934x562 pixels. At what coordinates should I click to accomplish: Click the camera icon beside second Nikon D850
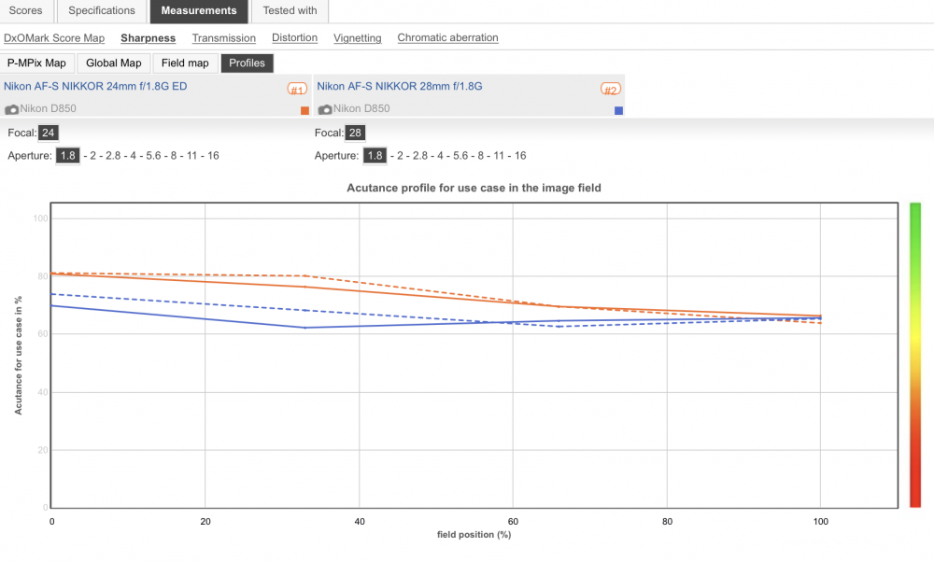click(x=325, y=109)
